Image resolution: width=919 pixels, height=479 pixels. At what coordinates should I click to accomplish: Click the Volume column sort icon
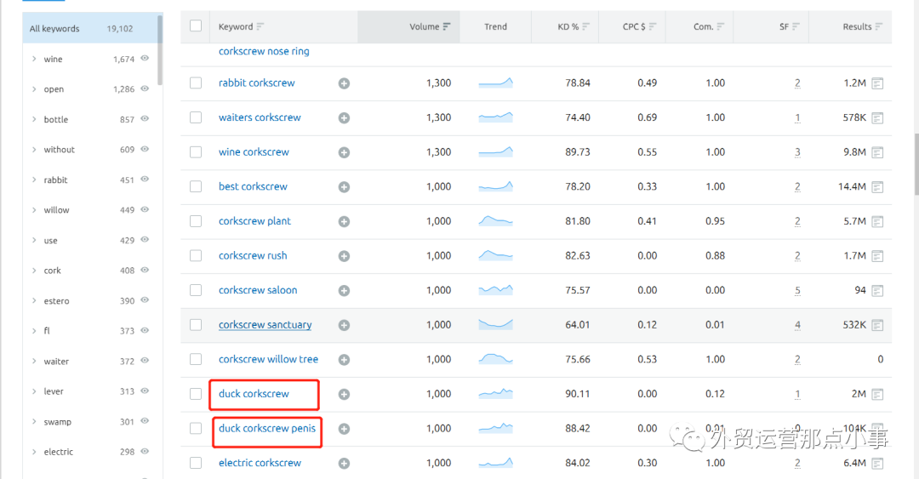click(447, 27)
